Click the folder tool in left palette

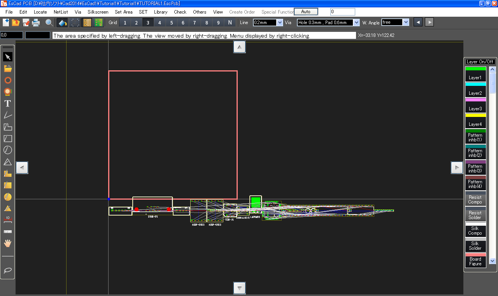(8, 69)
